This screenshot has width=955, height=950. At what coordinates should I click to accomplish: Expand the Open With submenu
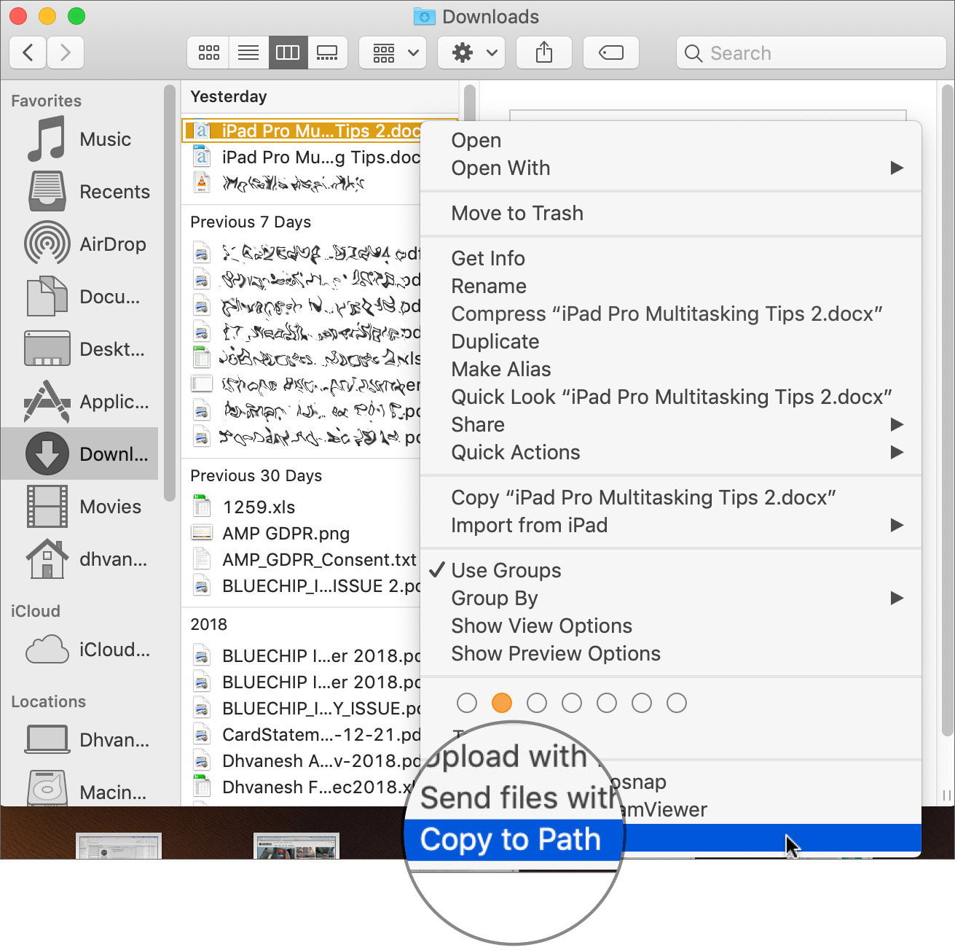pos(500,168)
